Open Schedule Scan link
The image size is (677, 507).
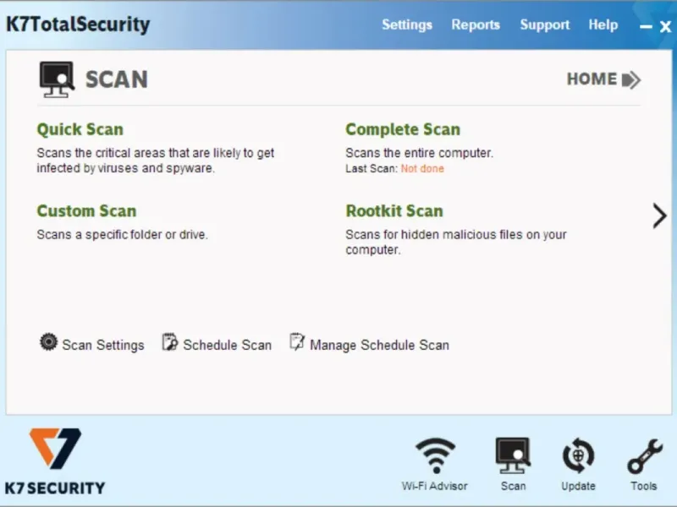pyautogui.click(x=227, y=345)
